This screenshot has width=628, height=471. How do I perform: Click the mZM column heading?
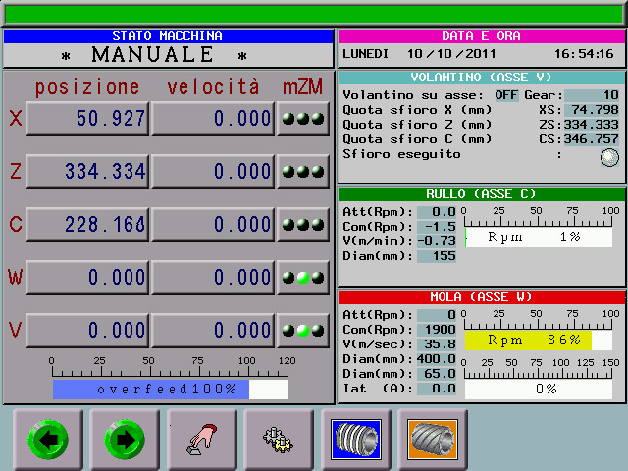click(303, 87)
